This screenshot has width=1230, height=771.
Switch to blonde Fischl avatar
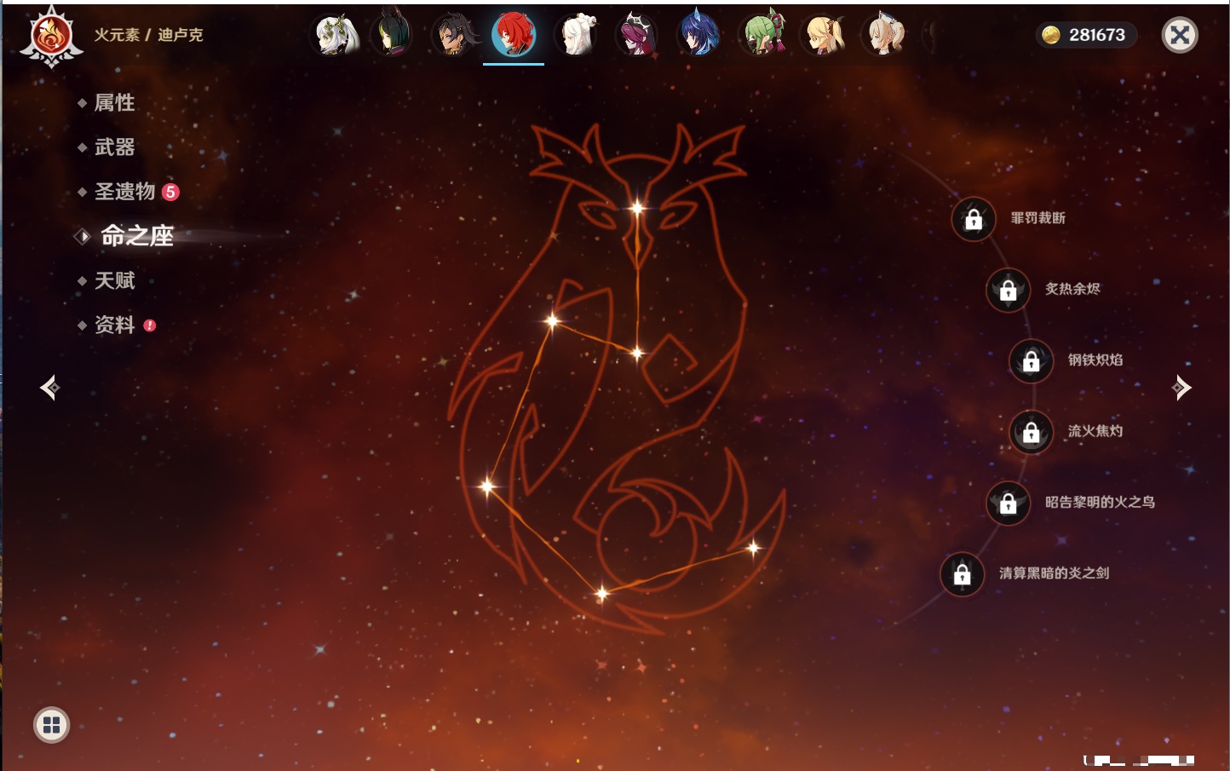824,36
